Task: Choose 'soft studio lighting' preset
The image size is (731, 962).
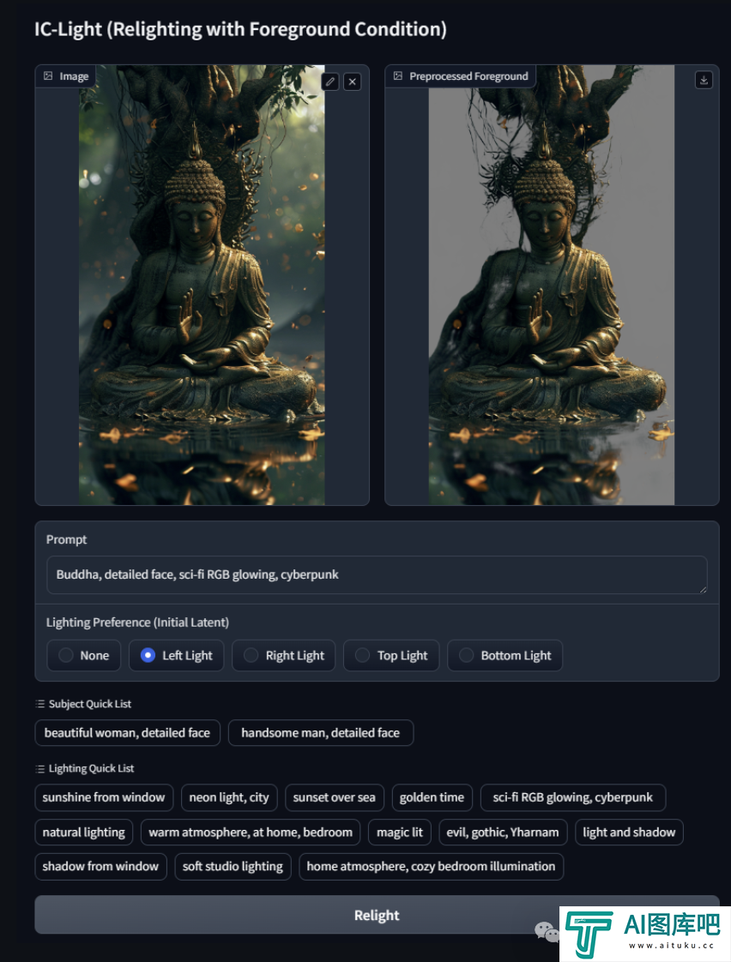Action: 233,866
